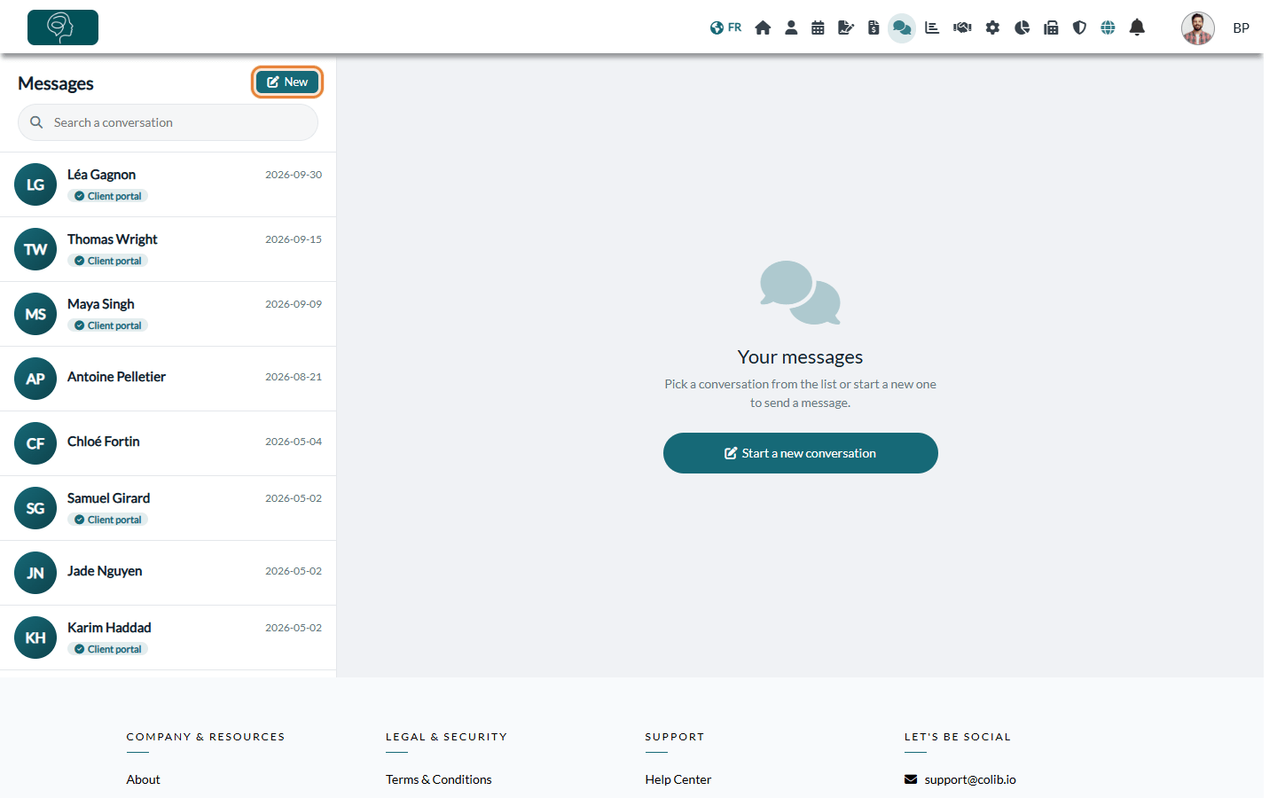Click the New message button

[287, 82]
